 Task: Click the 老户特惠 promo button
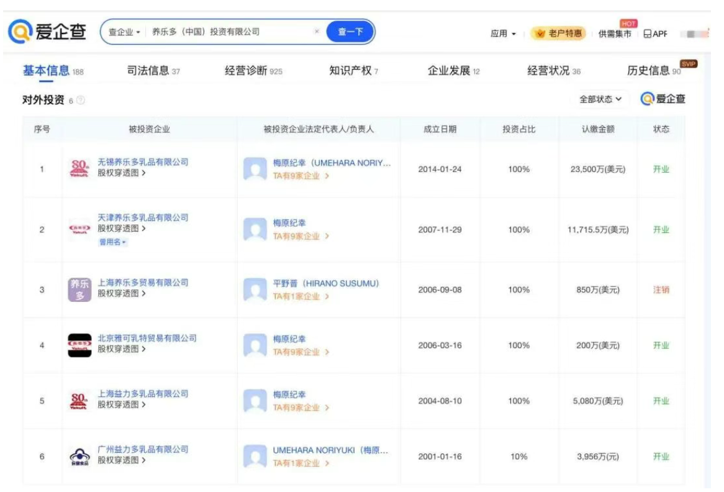tap(559, 34)
